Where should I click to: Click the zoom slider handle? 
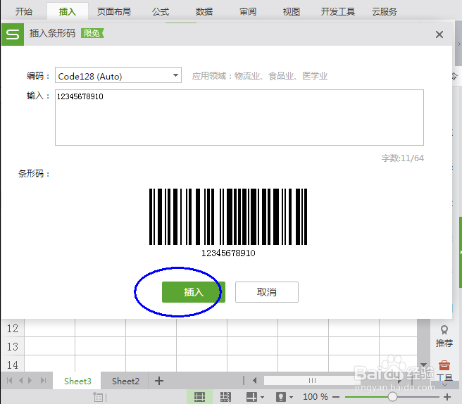click(x=392, y=397)
